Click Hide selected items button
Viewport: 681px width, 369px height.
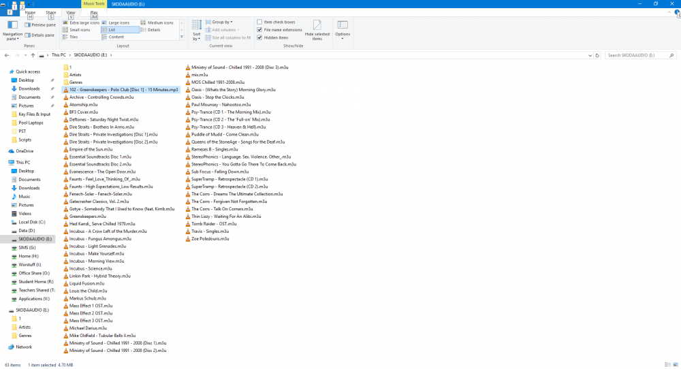(x=317, y=31)
